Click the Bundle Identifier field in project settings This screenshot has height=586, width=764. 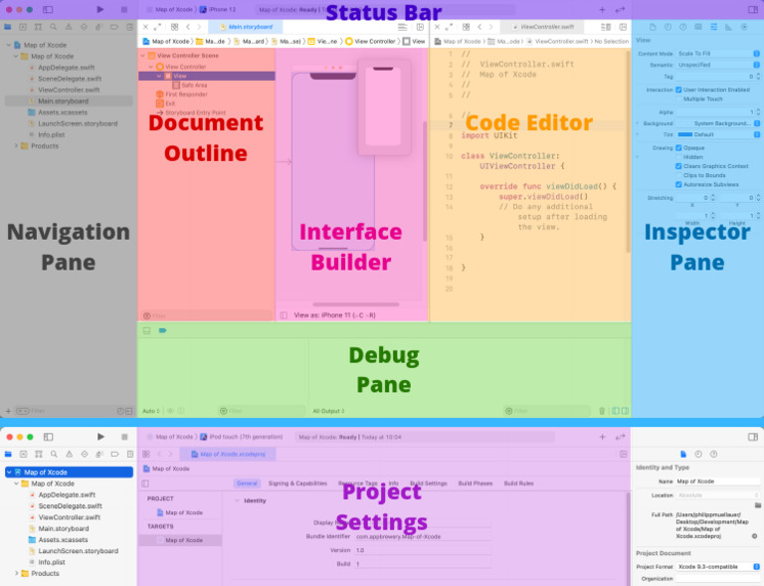coord(423,536)
